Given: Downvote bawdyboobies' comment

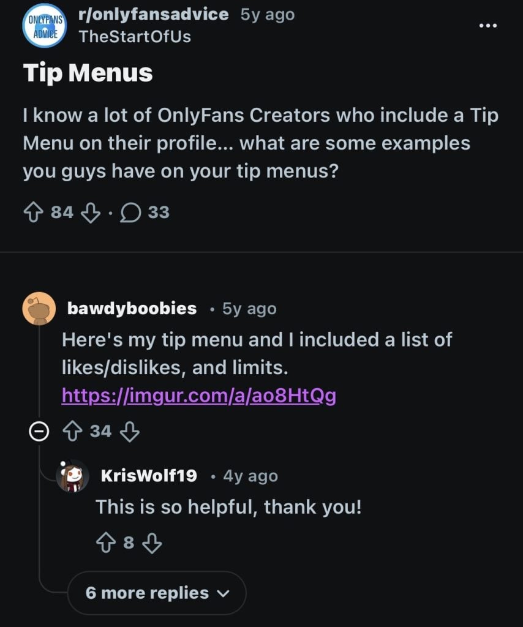Looking at the screenshot, I should [129, 432].
